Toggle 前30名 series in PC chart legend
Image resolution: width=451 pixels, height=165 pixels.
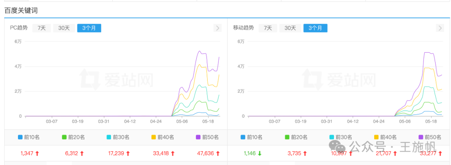(118, 137)
